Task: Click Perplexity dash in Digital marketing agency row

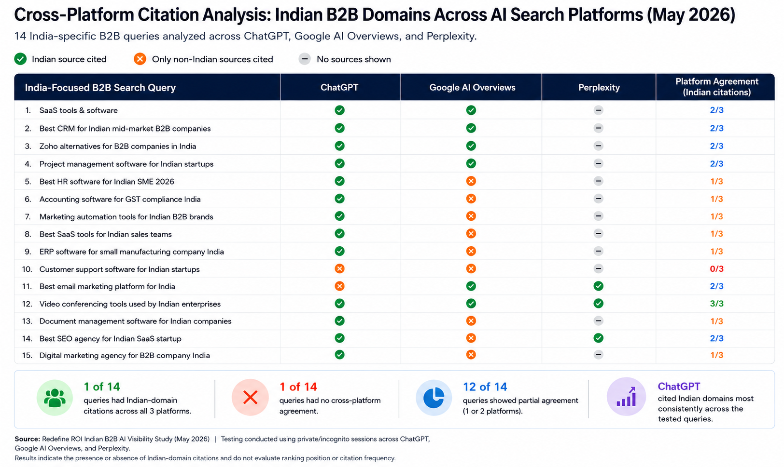Action: (599, 355)
